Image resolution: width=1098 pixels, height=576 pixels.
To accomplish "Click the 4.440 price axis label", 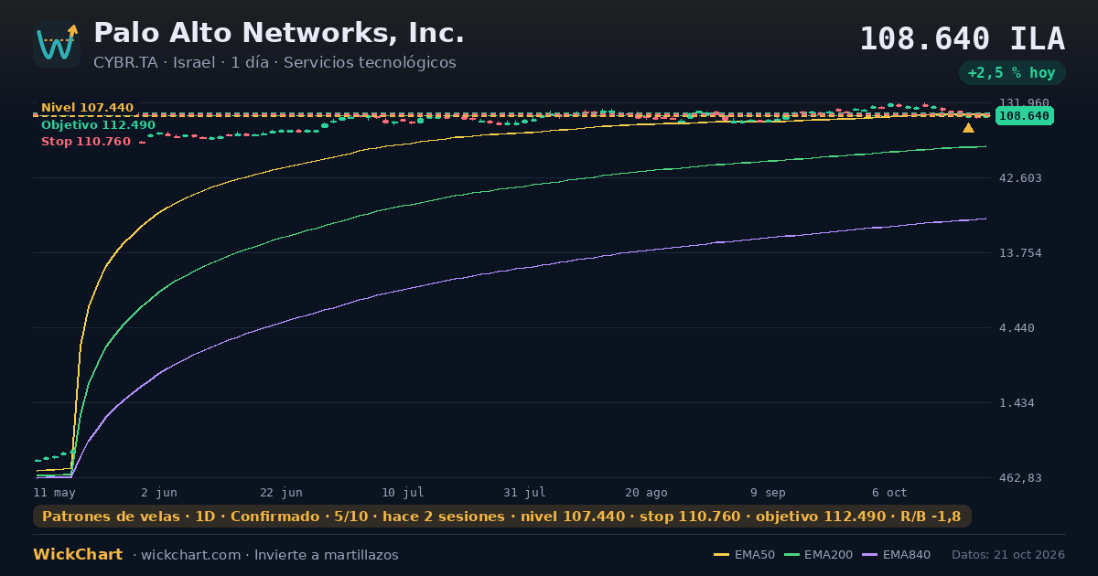I will [1017, 327].
